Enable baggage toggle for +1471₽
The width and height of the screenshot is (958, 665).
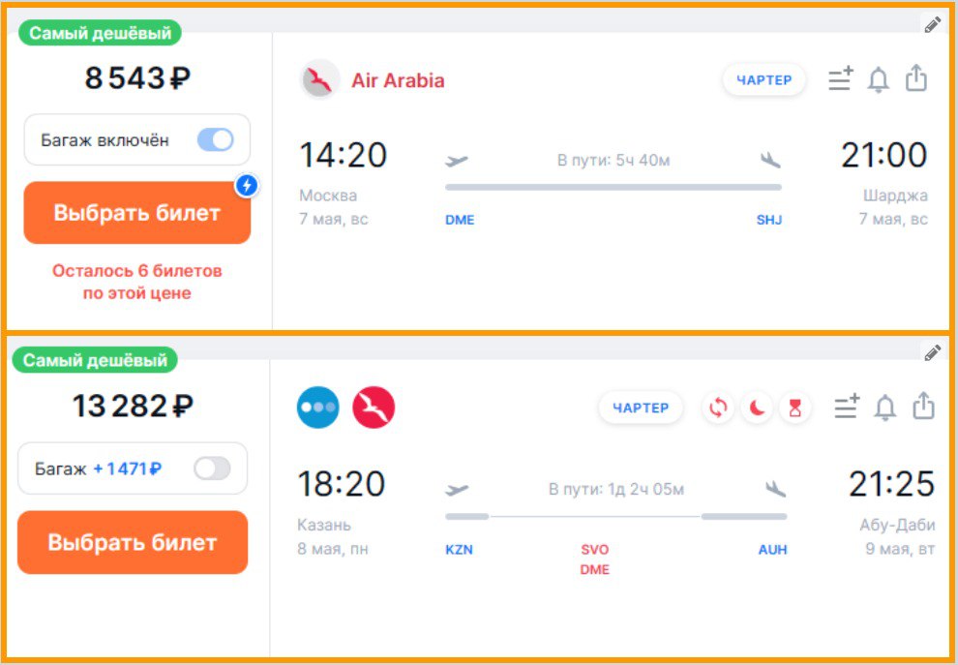212,469
